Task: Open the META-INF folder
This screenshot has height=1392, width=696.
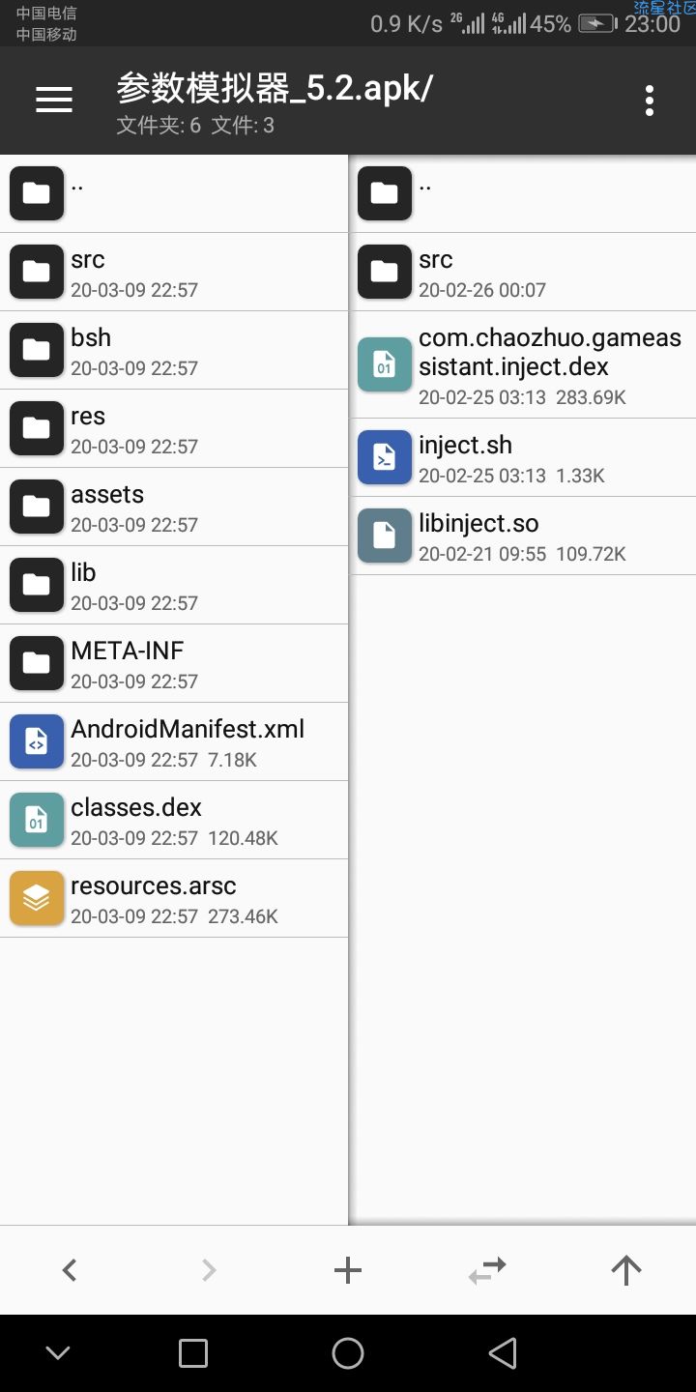Action: tap(174, 663)
